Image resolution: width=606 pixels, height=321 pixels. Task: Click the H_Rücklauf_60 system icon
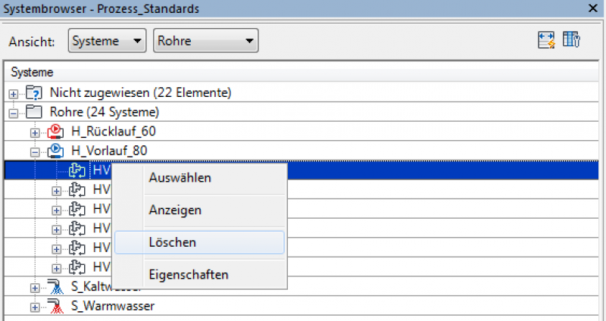[55, 131]
